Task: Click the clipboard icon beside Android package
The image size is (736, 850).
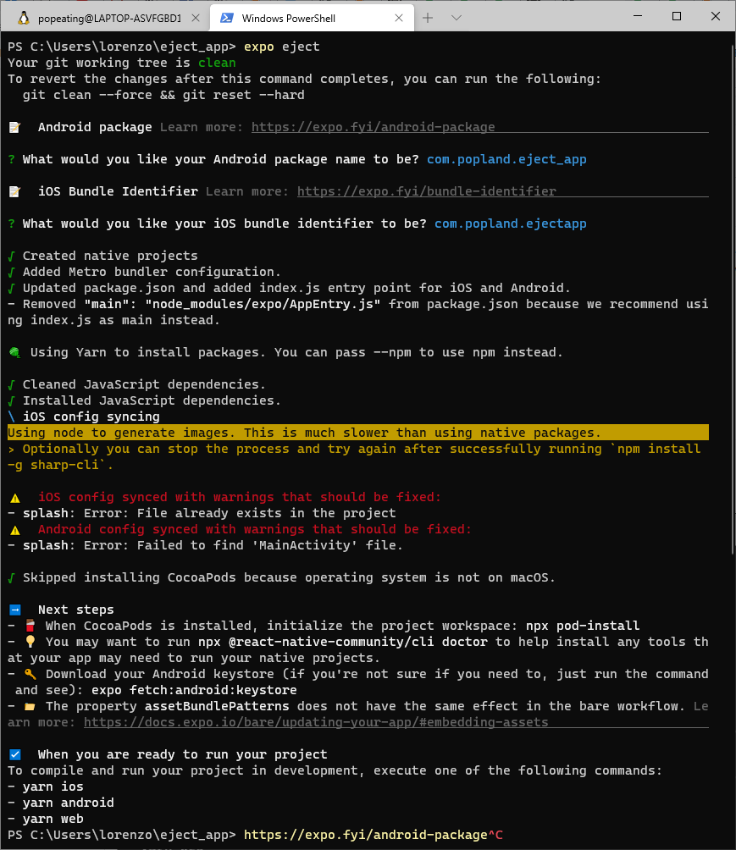Action: [x=14, y=126]
